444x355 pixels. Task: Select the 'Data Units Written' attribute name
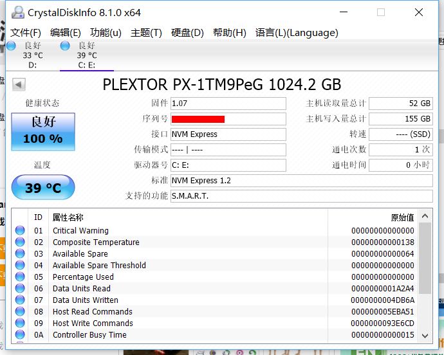86,300
